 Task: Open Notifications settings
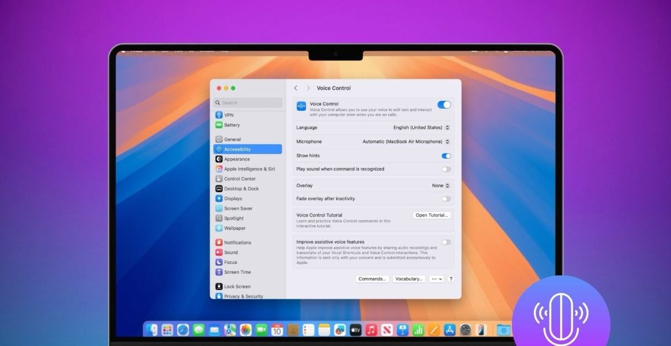[247, 243]
